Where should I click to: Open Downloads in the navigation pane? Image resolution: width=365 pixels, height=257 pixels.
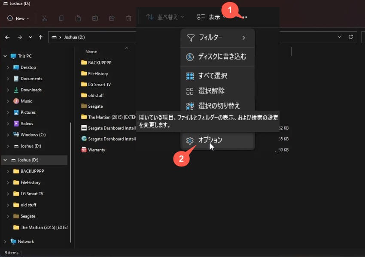coord(31,90)
